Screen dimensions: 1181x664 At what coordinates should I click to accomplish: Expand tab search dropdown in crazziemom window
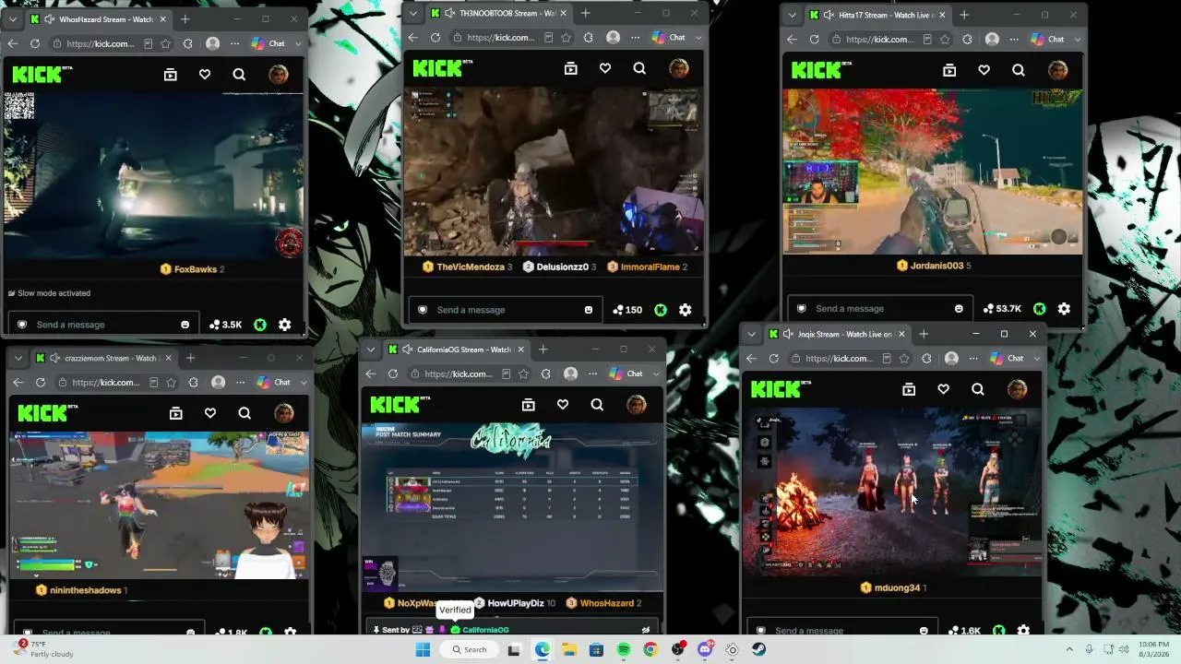pos(18,358)
